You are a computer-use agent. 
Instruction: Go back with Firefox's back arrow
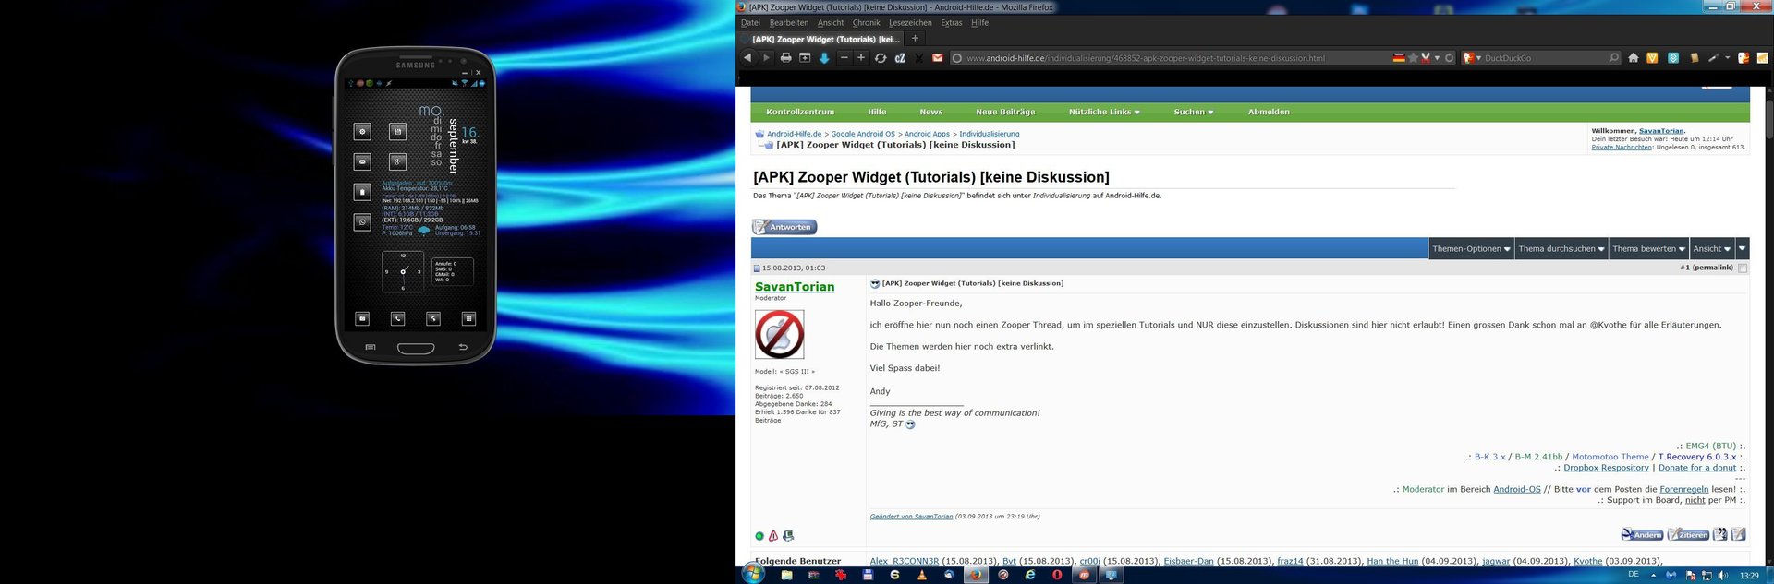click(x=747, y=57)
